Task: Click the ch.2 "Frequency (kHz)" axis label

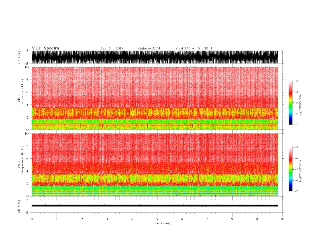Action: coord(22,160)
